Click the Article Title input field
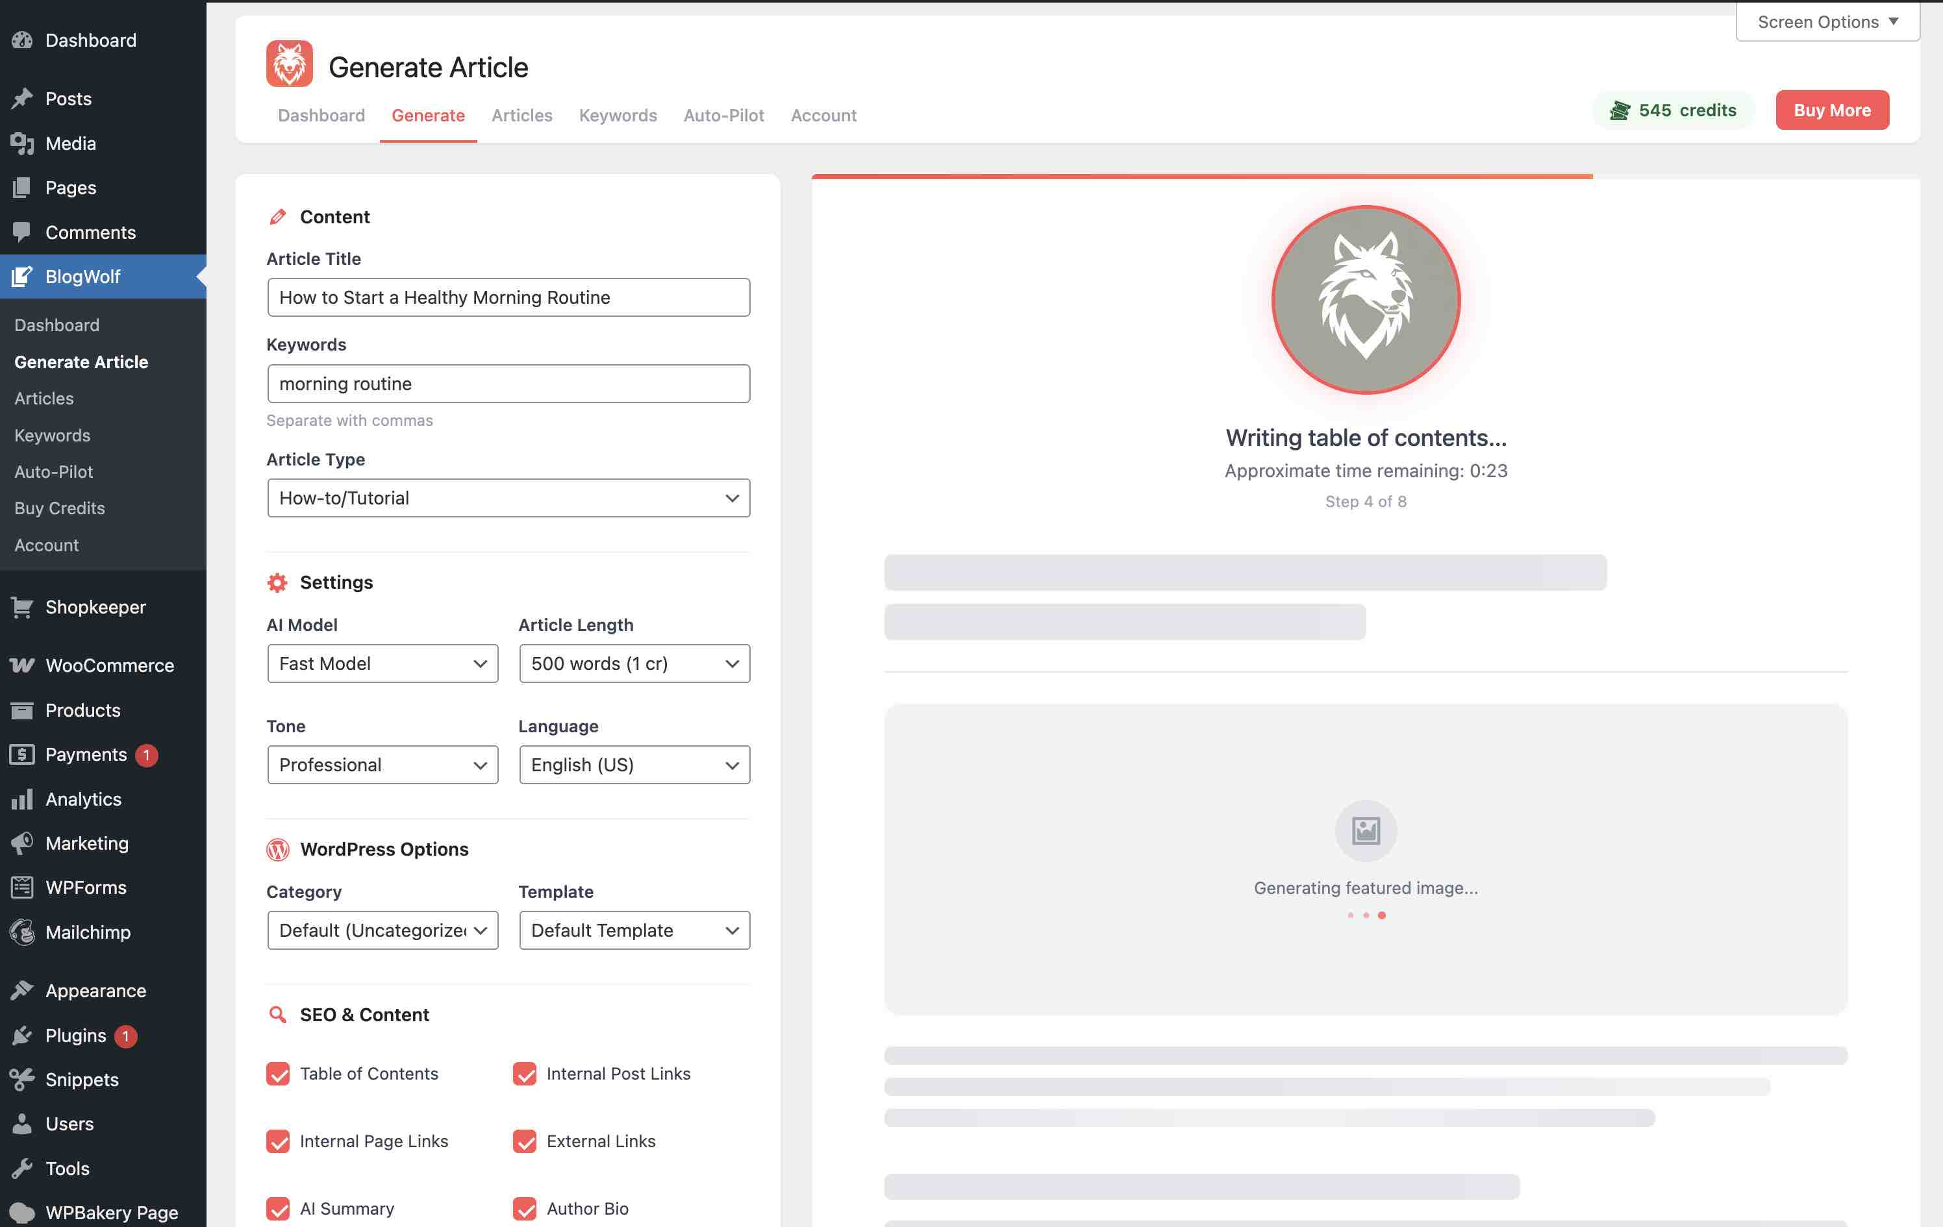This screenshot has height=1227, width=1943. [508, 297]
